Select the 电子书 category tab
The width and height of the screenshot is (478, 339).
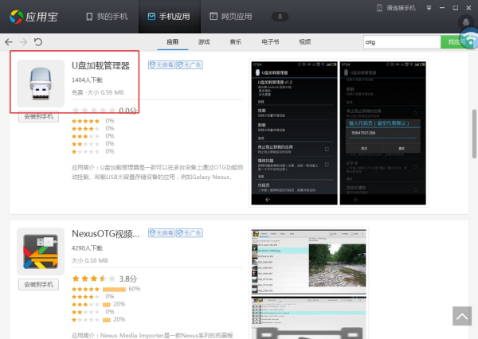(x=270, y=42)
